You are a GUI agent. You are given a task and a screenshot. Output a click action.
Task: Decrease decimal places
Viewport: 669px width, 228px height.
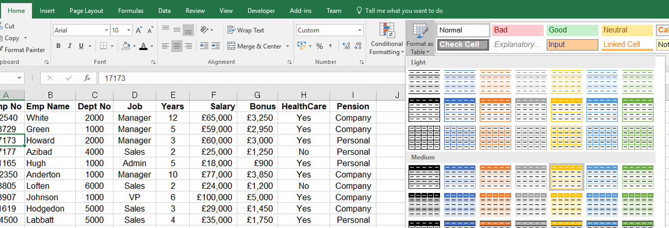[x=357, y=46]
